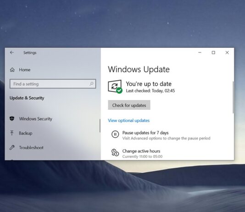The height and width of the screenshot is (212, 245).
Task: Click the Windows Update page scrollbar
Action: (x=233, y=97)
